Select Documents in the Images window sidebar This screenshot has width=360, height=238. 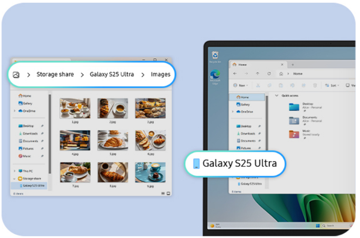click(28, 141)
